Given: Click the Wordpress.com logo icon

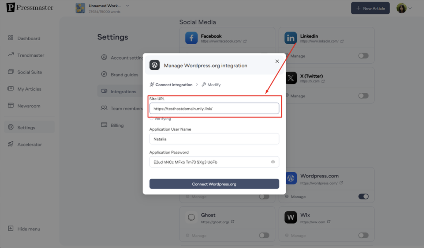Looking at the screenshot, I should pyautogui.click(x=291, y=179).
